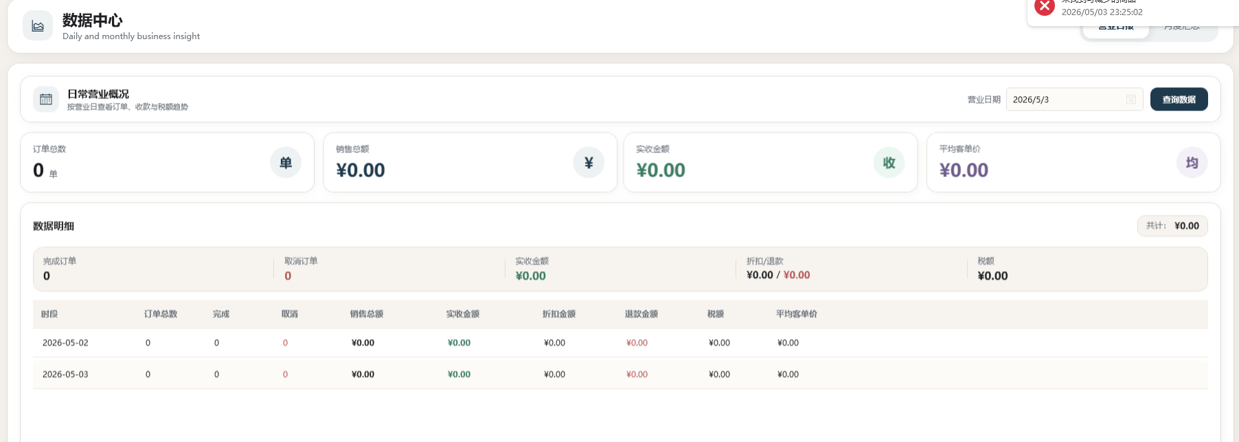1239x442 pixels.
Task: Click the 'Daily and monthly business insight' subtitle
Action: pos(131,36)
